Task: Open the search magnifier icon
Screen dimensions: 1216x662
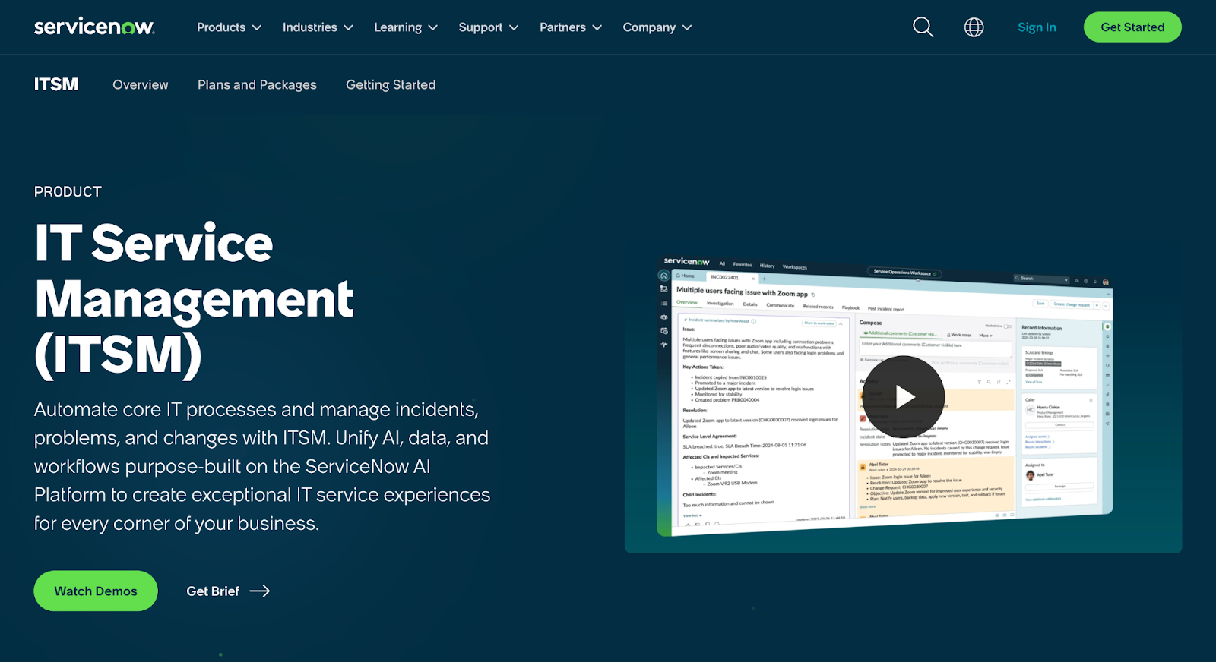Action: (x=923, y=27)
